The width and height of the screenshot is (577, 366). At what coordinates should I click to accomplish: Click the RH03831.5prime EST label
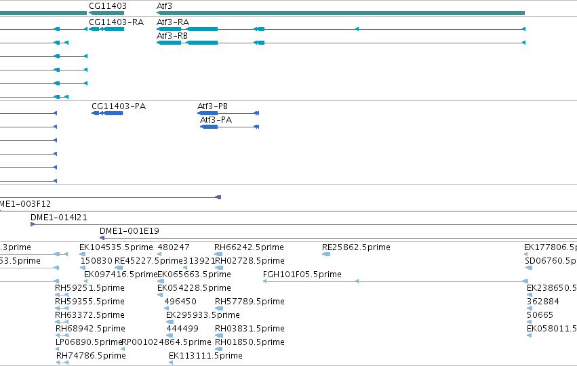click(250, 329)
